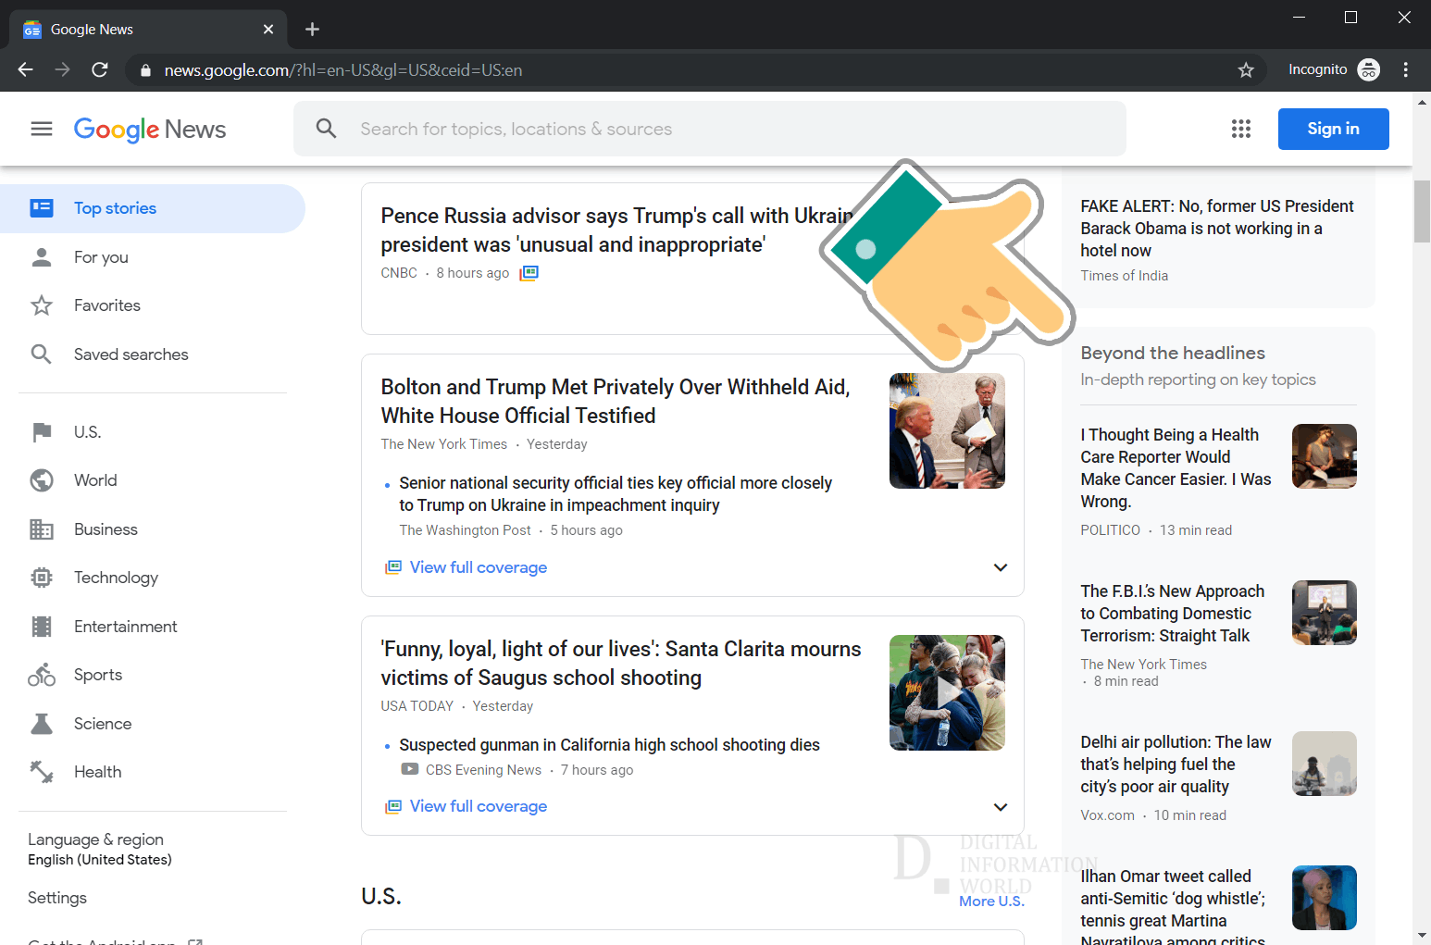Click the browser address bar URL

coord(343,70)
